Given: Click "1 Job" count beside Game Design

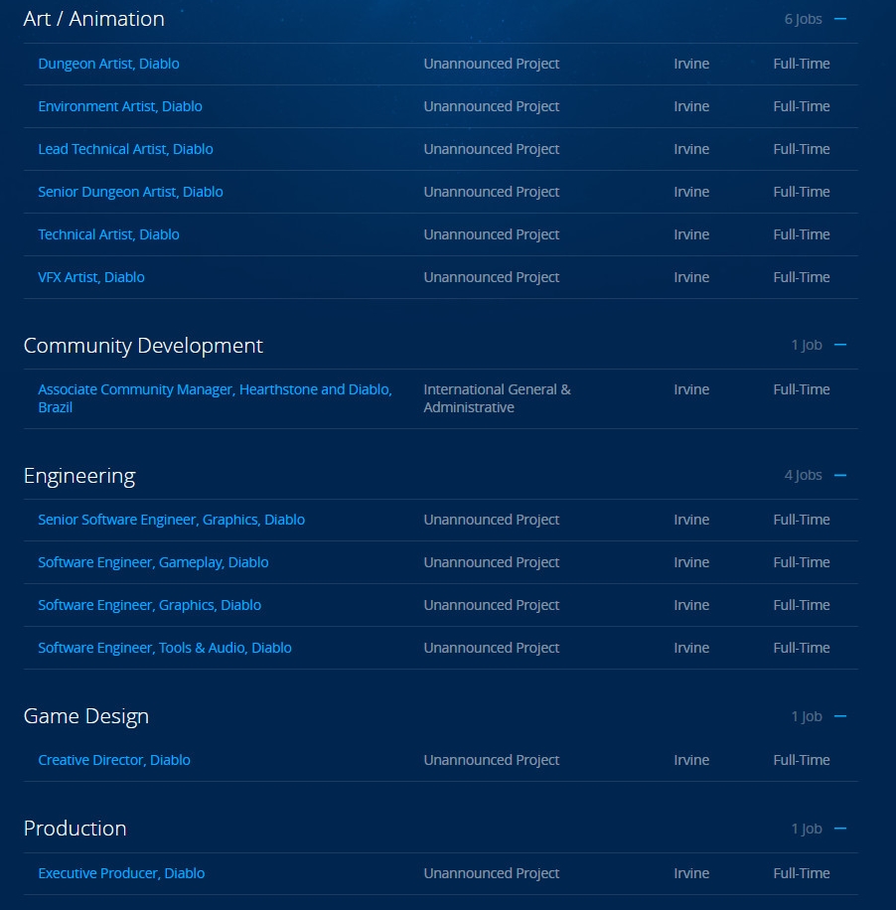Looking at the screenshot, I should pyautogui.click(x=807, y=716).
